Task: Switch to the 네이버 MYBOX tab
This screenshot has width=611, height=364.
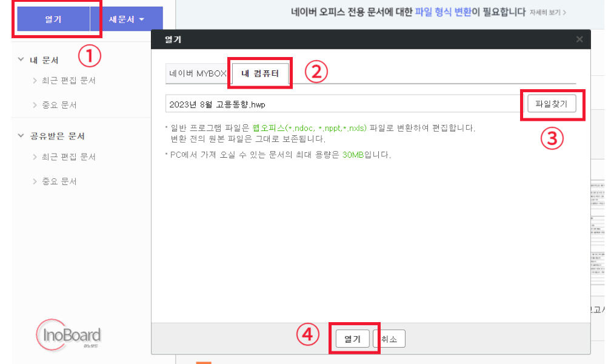Action: pos(198,73)
